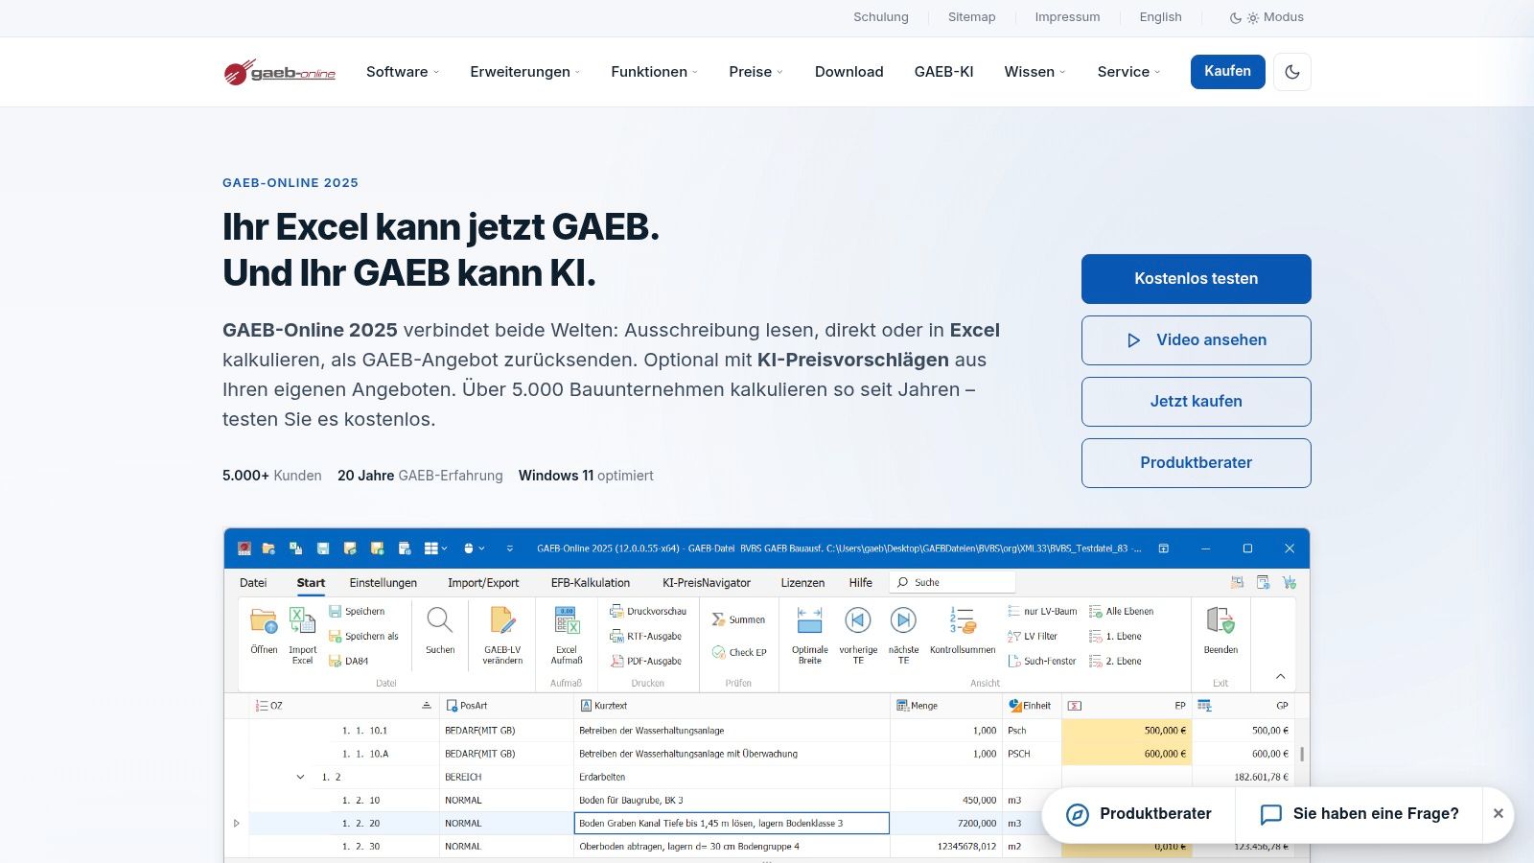Click the Check EP icon
The image size is (1534, 863).
point(718,652)
